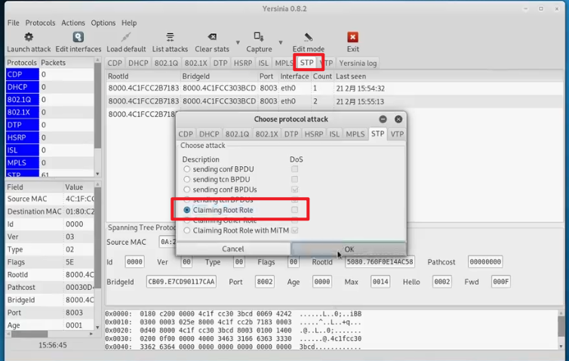
Task: Open the Help menu
Action: coord(129,23)
